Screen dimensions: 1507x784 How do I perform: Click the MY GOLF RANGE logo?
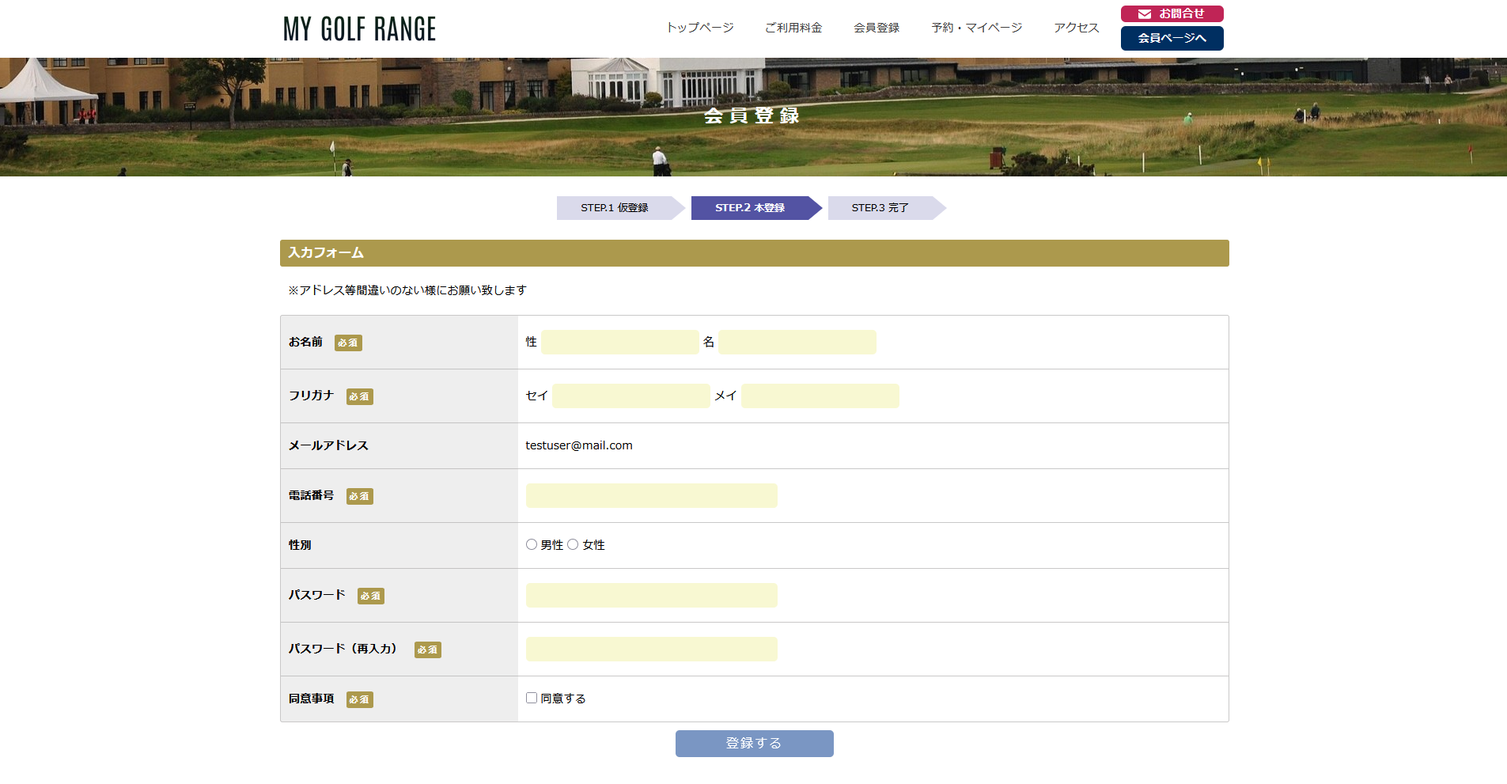click(x=359, y=29)
